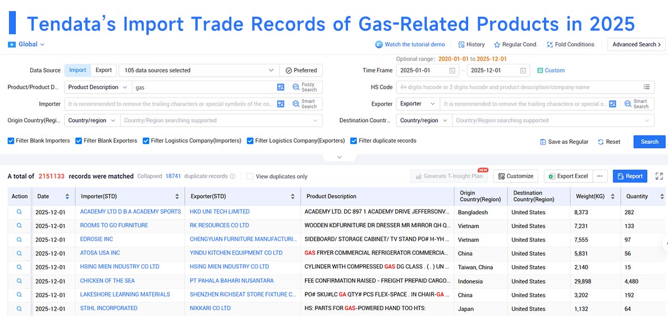Open Advanced Search panel
This screenshot has width=668, height=322.
(x=636, y=44)
